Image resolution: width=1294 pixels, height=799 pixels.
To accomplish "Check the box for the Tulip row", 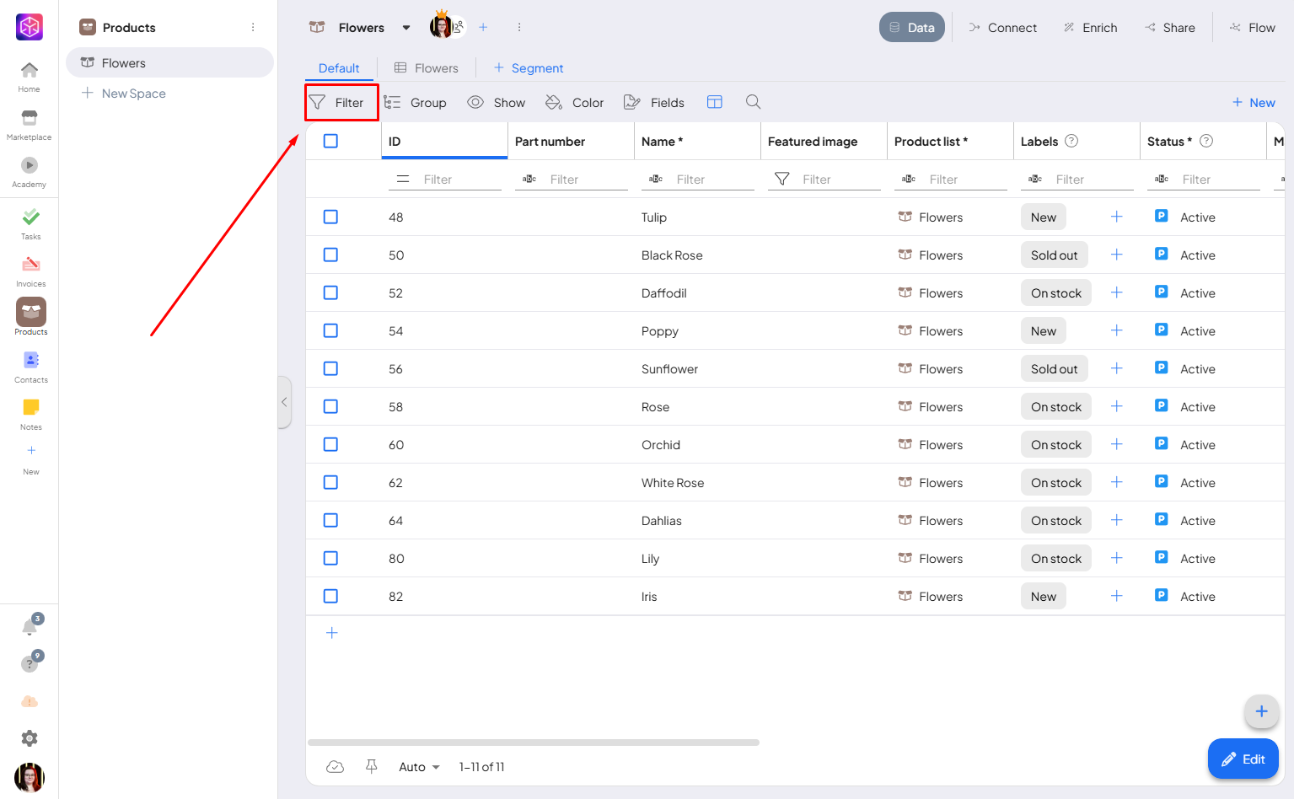I will coord(330,217).
